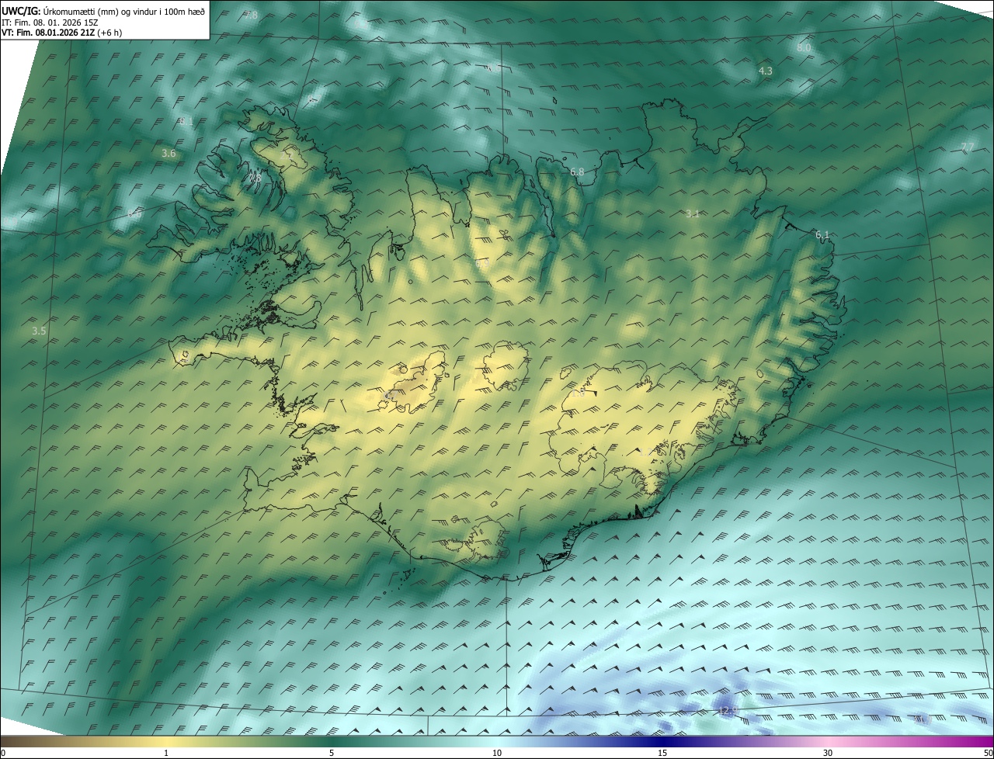Screen dimensions: 994x759
Task: Click the 3.5 value label over the western sea
Action: [x=39, y=331]
